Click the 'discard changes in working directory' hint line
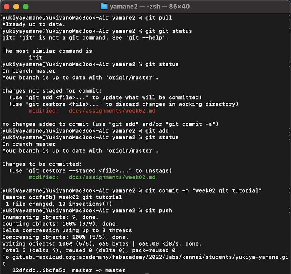 pyautogui.click(x=124, y=104)
